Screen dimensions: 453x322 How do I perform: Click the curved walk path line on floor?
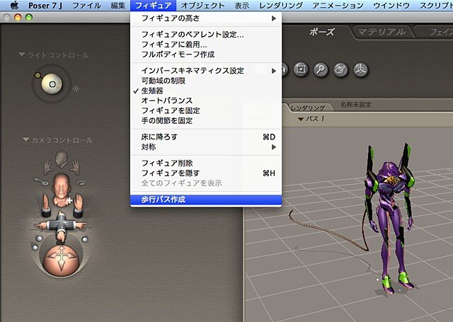326,231
